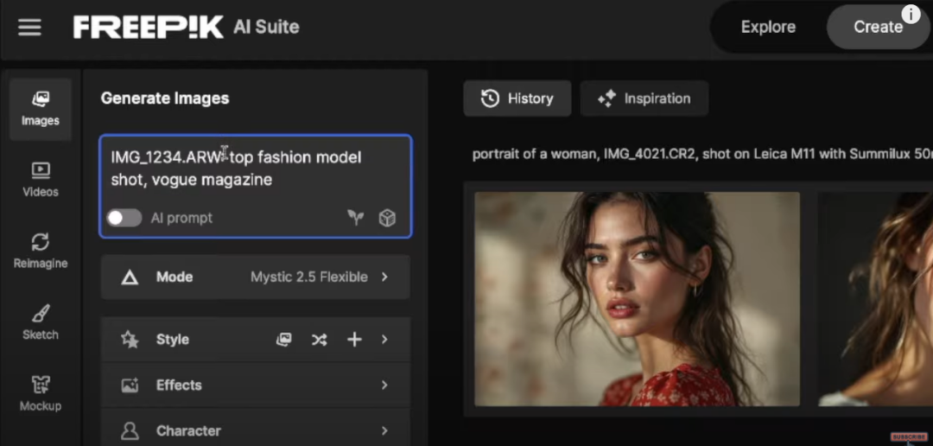Select Images in the sidebar

click(41, 109)
